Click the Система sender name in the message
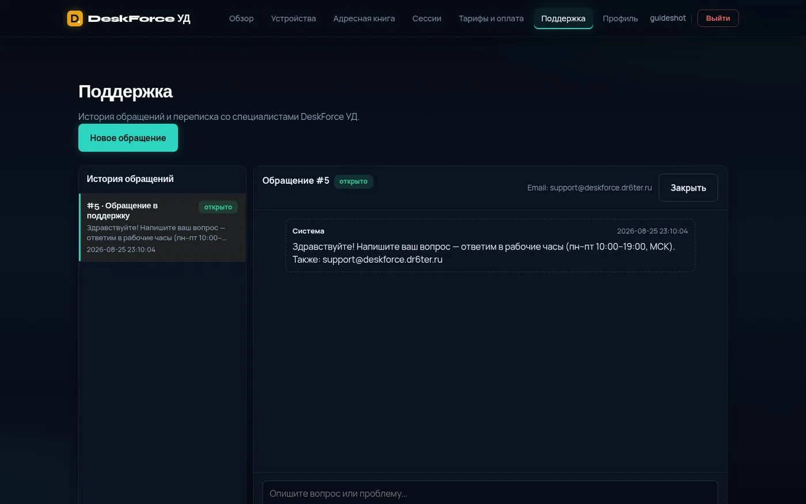 pos(308,231)
